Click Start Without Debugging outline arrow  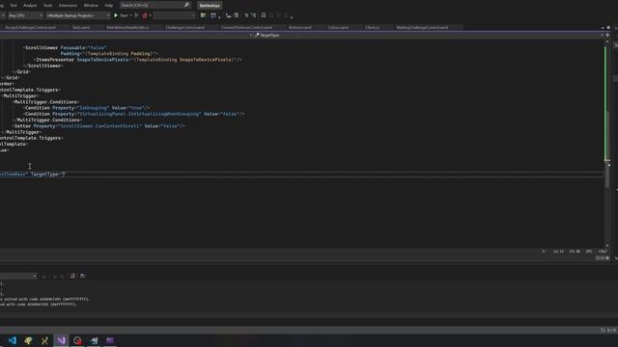pos(136,15)
